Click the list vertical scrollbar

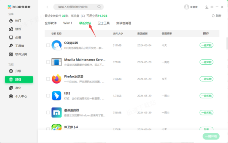(227, 44)
